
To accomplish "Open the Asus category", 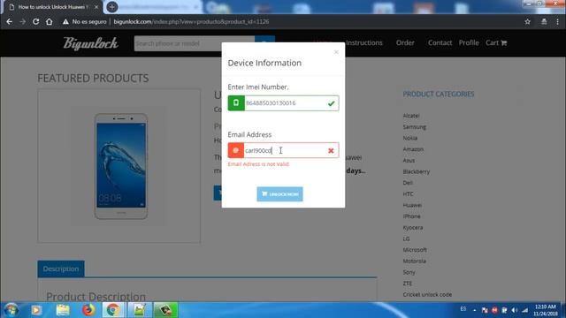I will pyautogui.click(x=409, y=161).
